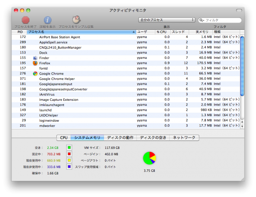
Task: Sort by the 種類 column header
Action: [226, 32]
